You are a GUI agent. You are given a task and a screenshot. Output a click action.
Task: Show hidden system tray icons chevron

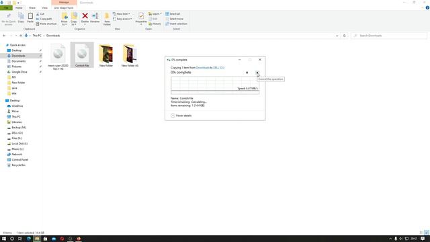click(x=390, y=239)
